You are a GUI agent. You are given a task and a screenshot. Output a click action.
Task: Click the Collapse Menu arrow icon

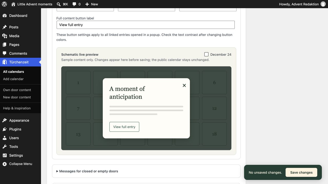click(x=5, y=164)
